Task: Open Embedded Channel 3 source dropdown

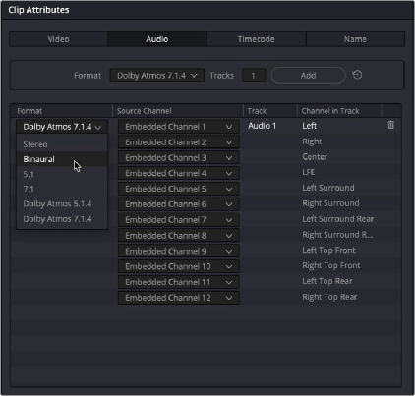Action: pyautogui.click(x=179, y=158)
